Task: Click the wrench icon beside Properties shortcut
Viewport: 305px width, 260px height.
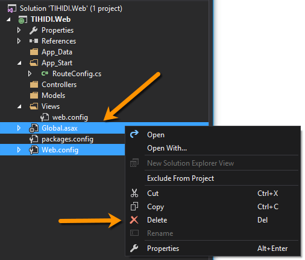Action: (x=134, y=249)
